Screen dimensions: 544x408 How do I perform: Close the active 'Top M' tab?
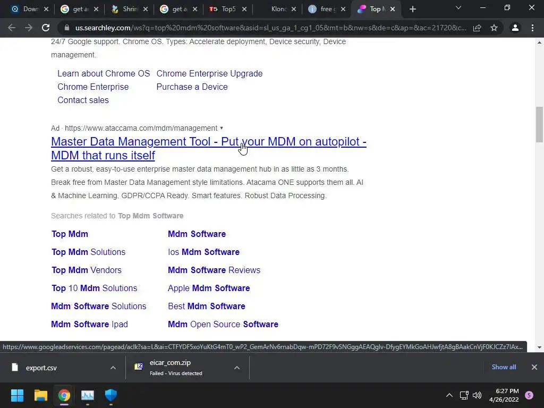(x=393, y=10)
